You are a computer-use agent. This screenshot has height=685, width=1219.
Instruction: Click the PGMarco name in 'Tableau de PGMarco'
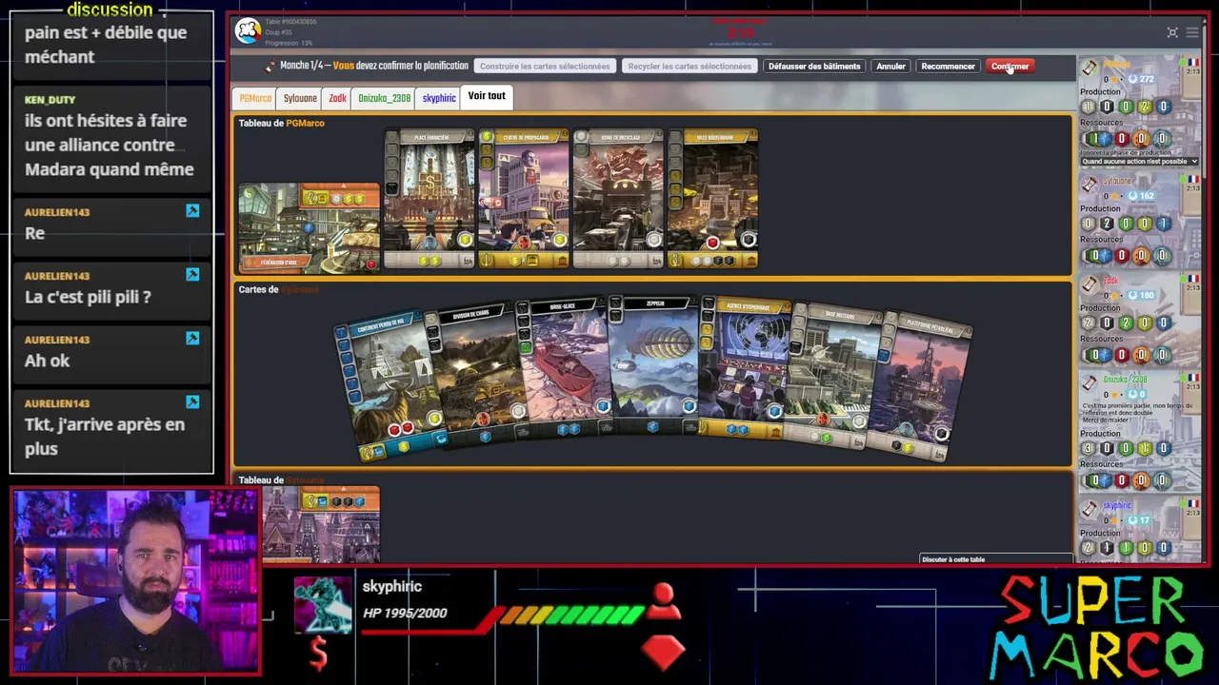pos(305,123)
